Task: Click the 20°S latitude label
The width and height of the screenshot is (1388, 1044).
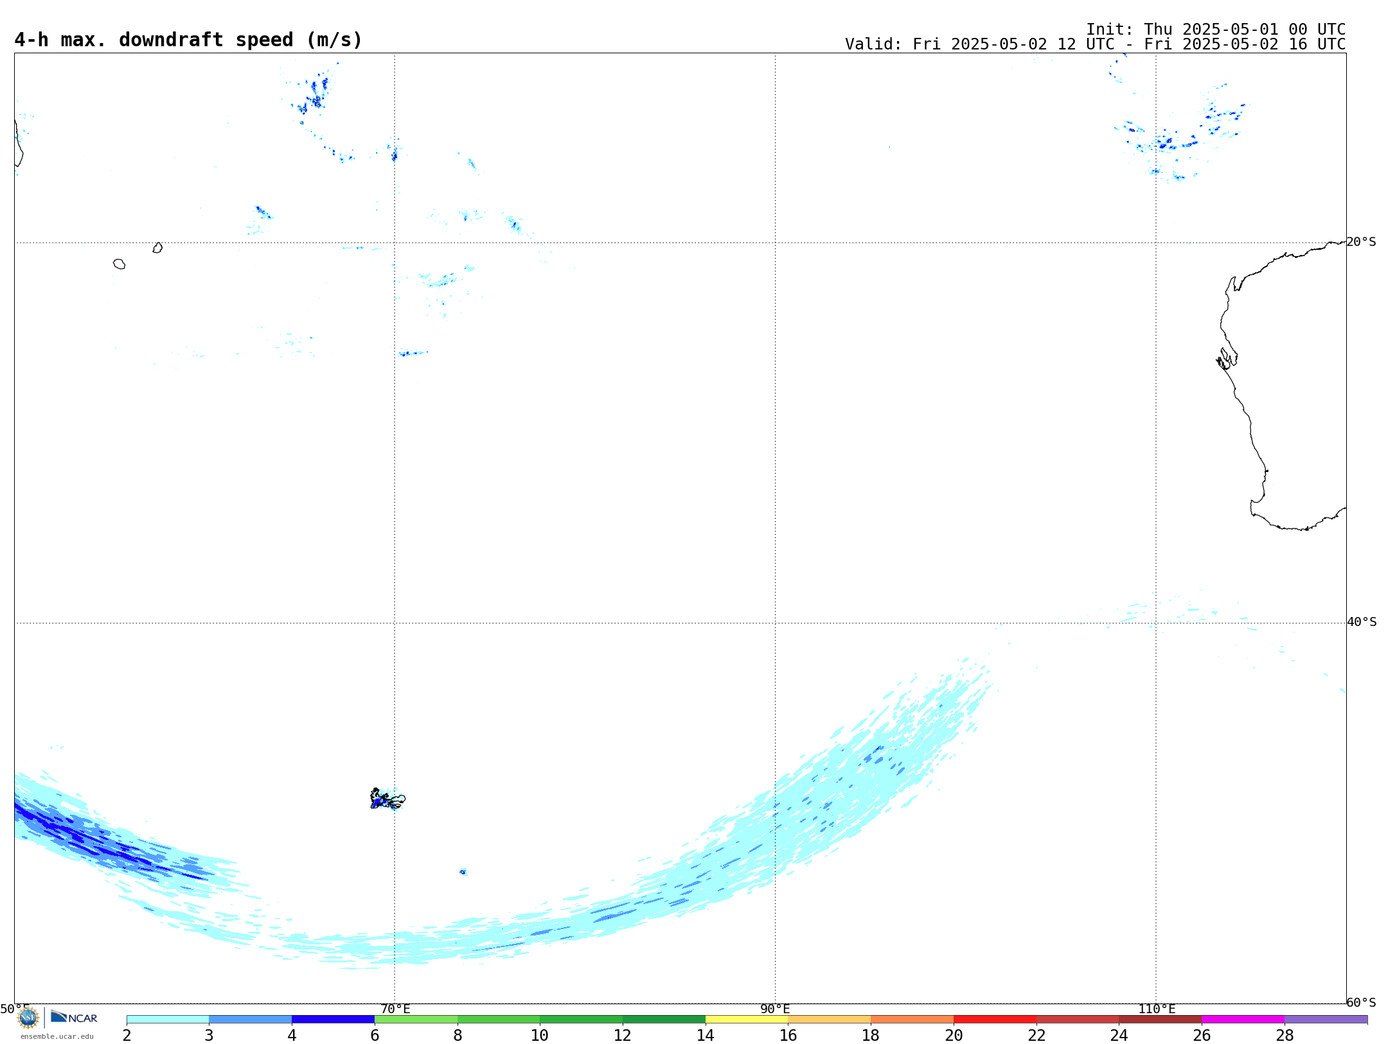Action: (1361, 242)
